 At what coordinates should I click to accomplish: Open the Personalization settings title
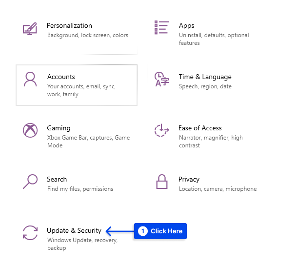click(69, 25)
